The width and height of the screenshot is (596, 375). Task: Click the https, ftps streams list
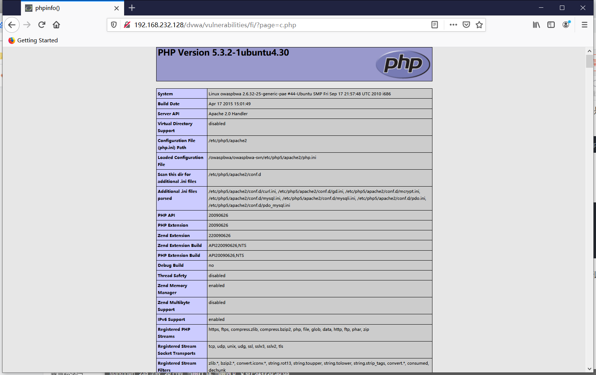(x=289, y=329)
